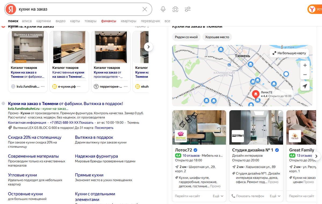Open the Студия дизайна № 1 photo
322x204 pixels.
[256, 128]
